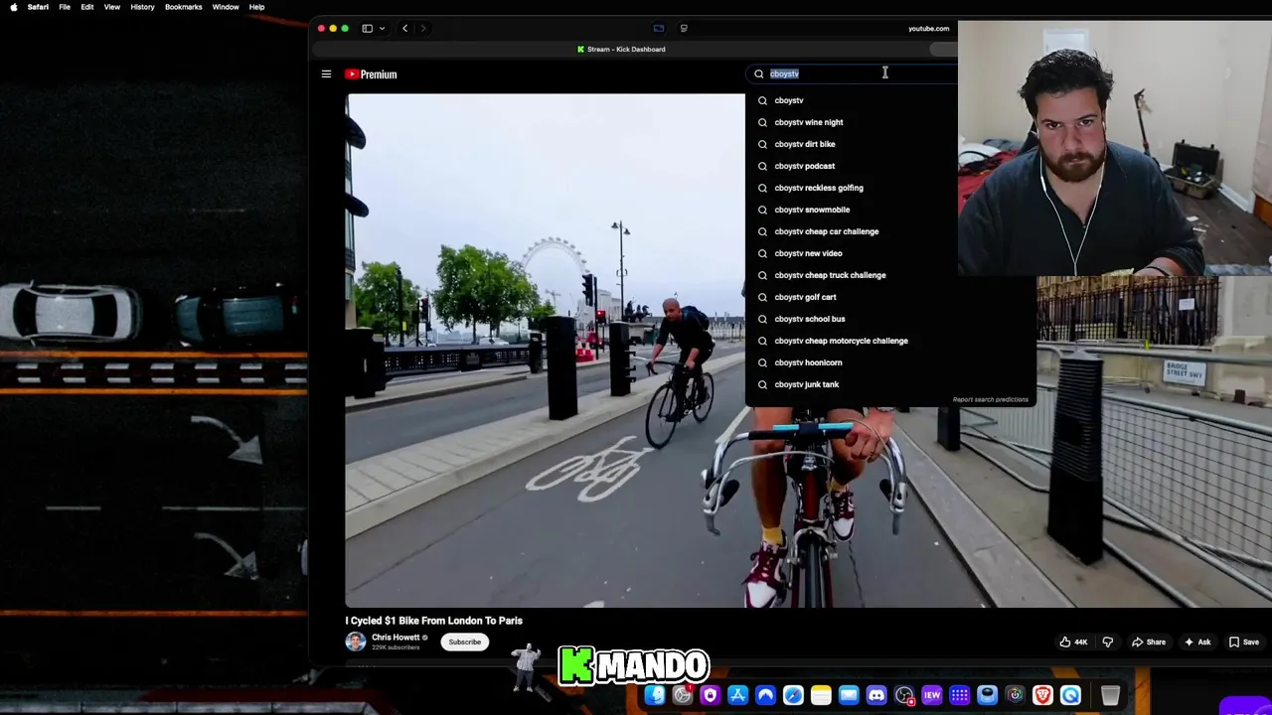Click the reader view icon in Safari toolbar

(x=684, y=29)
